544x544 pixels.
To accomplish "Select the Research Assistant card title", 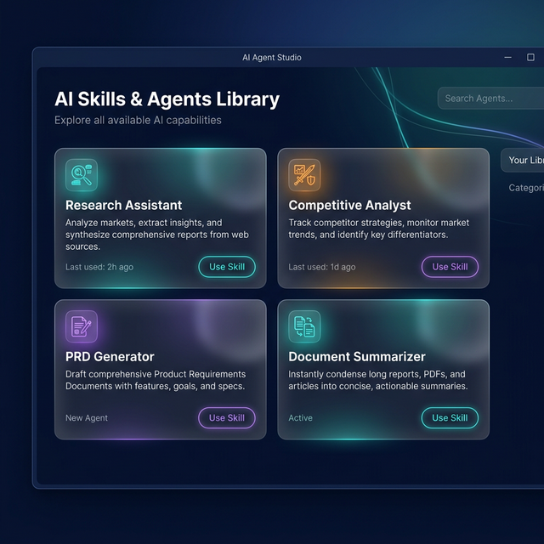I will click(123, 205).
